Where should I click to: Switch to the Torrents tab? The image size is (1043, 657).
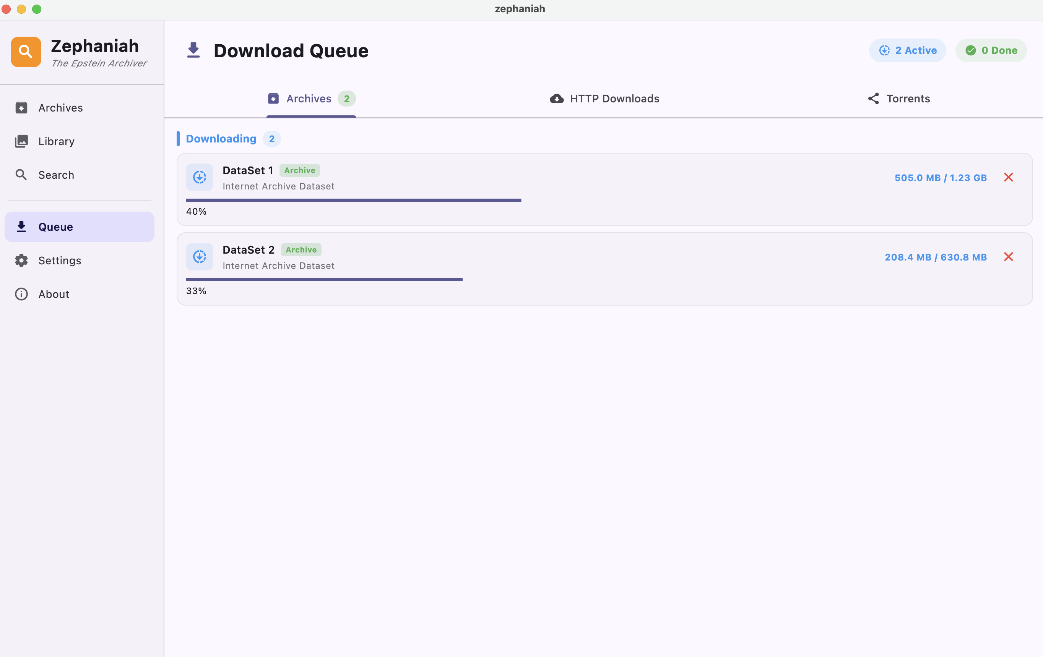(x=899, y=99)
